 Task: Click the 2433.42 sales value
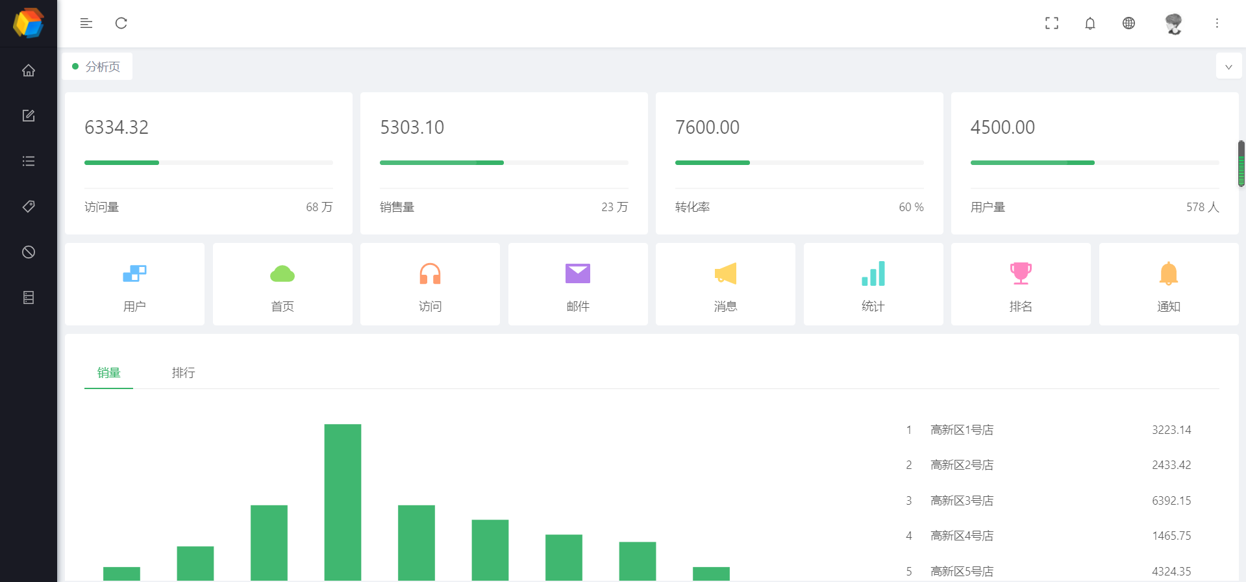(1171, 465)
